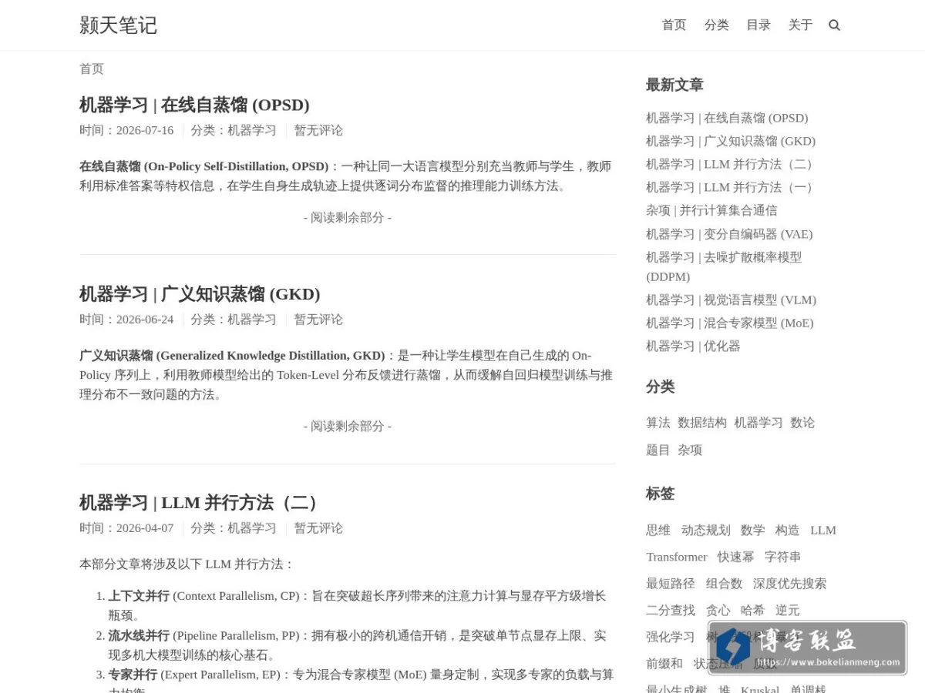Click 阅读剩余部分 for the OPSD post
This screenshot has width=925, height=693.
348,218
